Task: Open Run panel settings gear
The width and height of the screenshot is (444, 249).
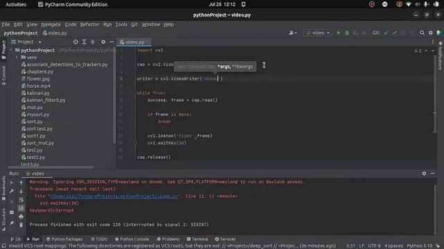Action: (424, 174)
